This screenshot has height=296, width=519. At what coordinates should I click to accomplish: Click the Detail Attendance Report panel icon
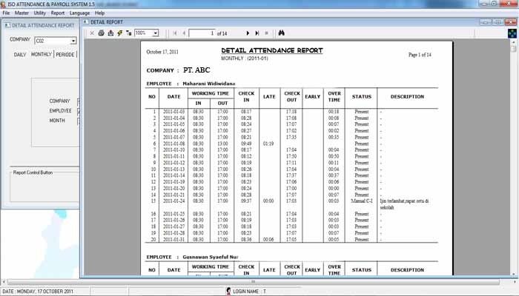click(x=7, y=25)
